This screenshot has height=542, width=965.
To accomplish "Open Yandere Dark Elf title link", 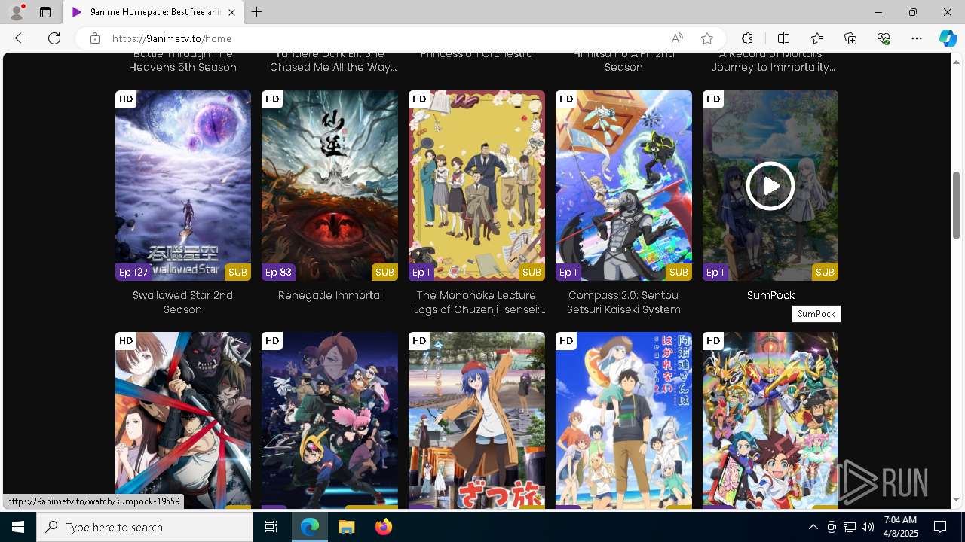I will pyautogui.click(x=332, y=61).
